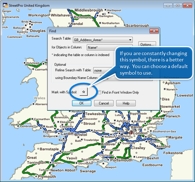The height and width of the screenshot is (182, 195).
Task: Click the Norwich label on the map
Action: coord(172,89)
